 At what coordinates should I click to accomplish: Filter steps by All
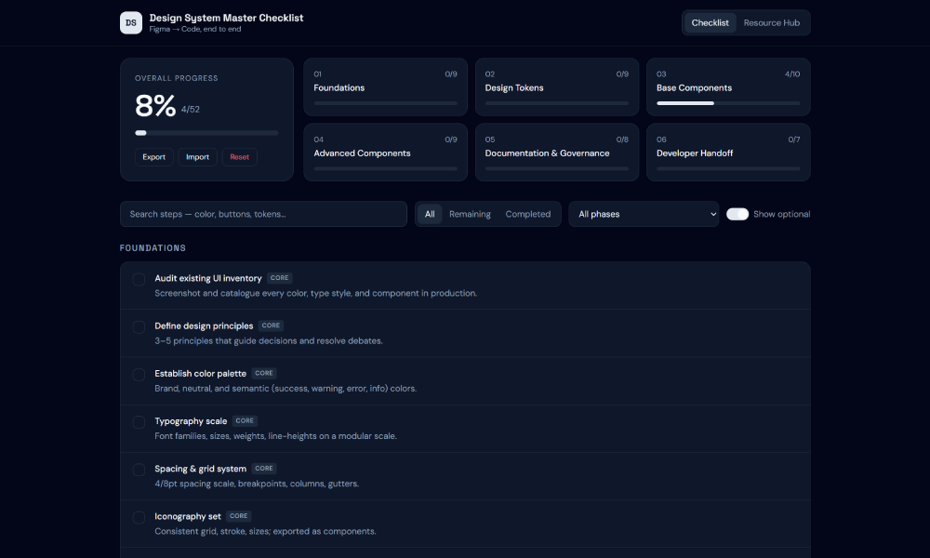[430, 214]
